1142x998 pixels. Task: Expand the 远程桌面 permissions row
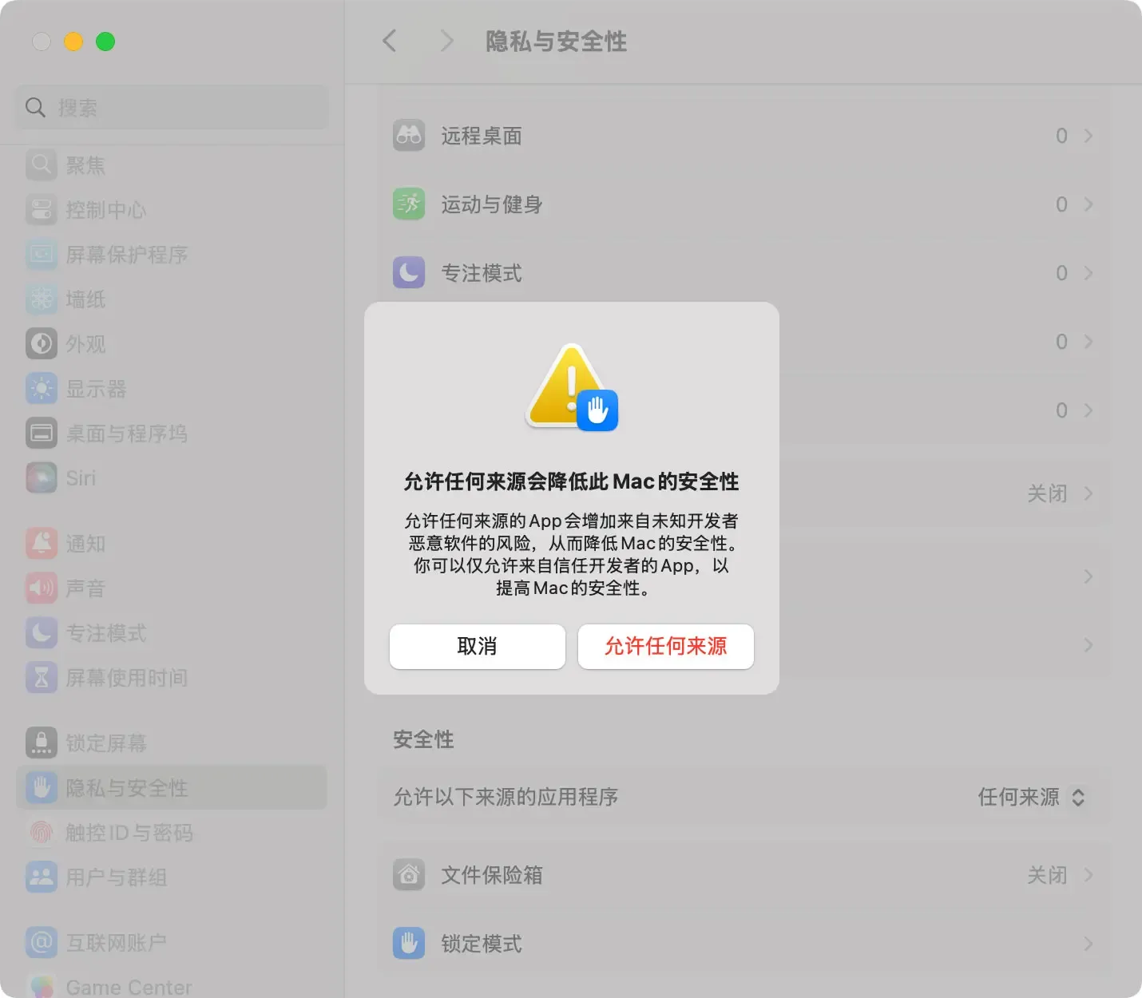point(1088,136)
